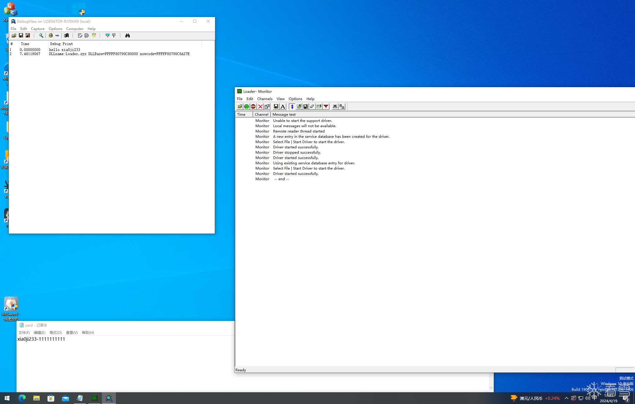Click the Save floppy icon in Loader Monitor
The image size is (635, 404).
(x=276, y=107)
